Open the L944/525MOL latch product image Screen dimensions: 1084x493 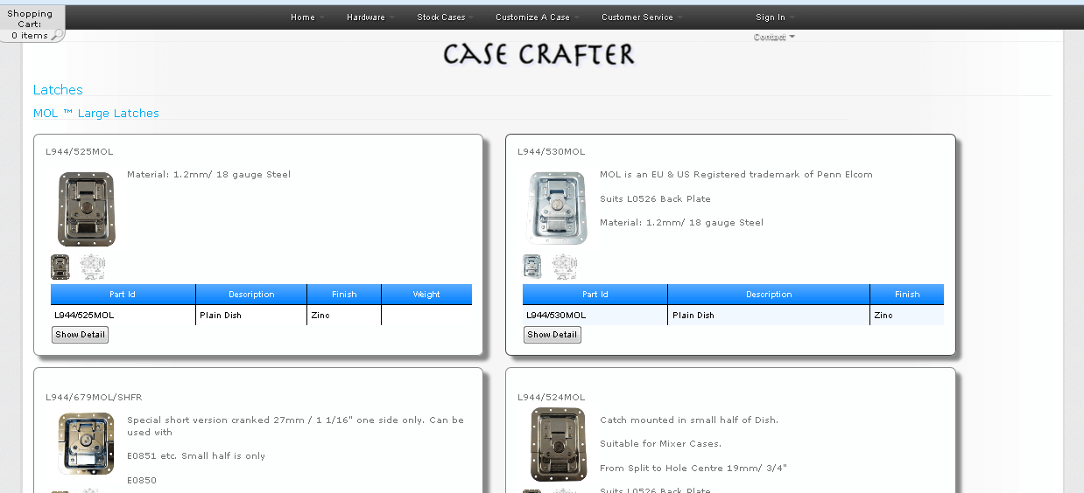click(86, 209)
